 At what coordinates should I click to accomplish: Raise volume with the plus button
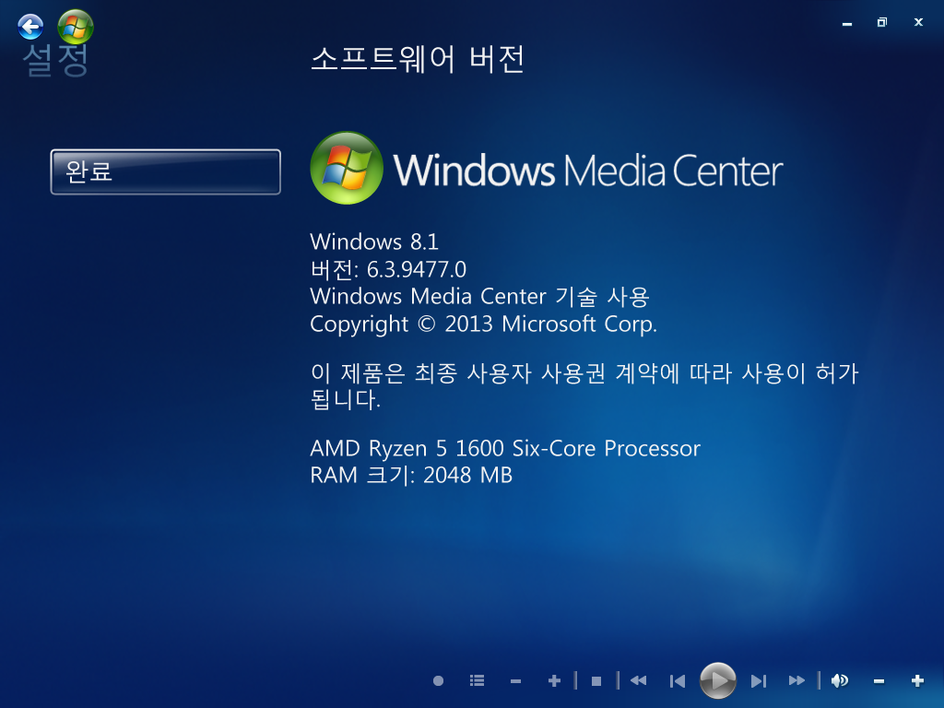917,681
